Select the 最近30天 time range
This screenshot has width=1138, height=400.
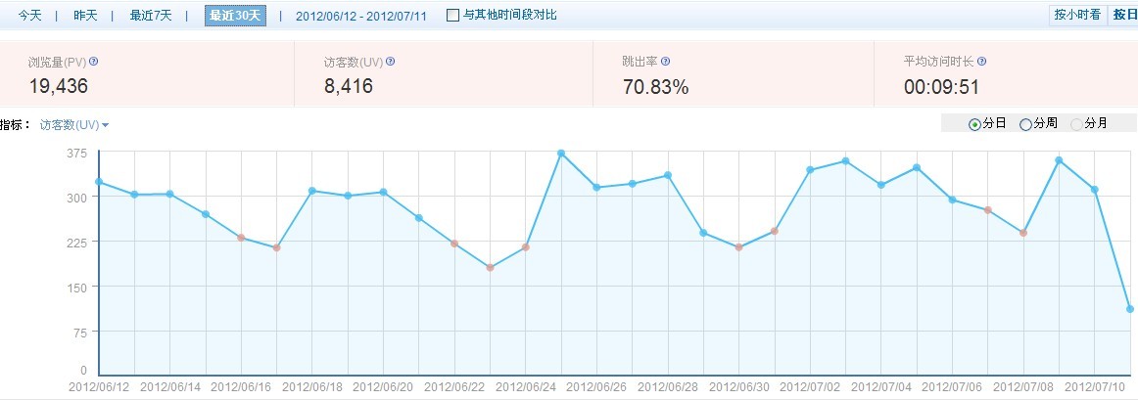click(x=235, y=16)
